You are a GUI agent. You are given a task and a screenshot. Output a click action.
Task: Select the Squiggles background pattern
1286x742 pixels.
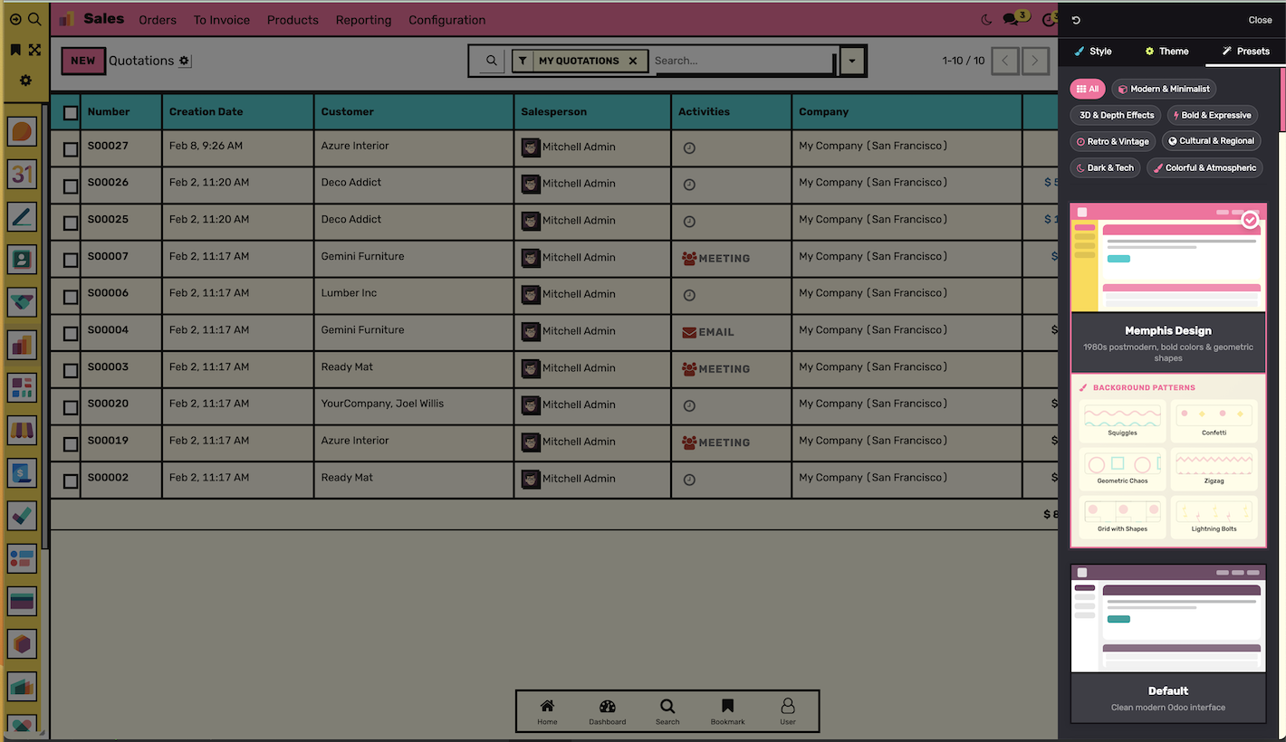click(1122, 422)
